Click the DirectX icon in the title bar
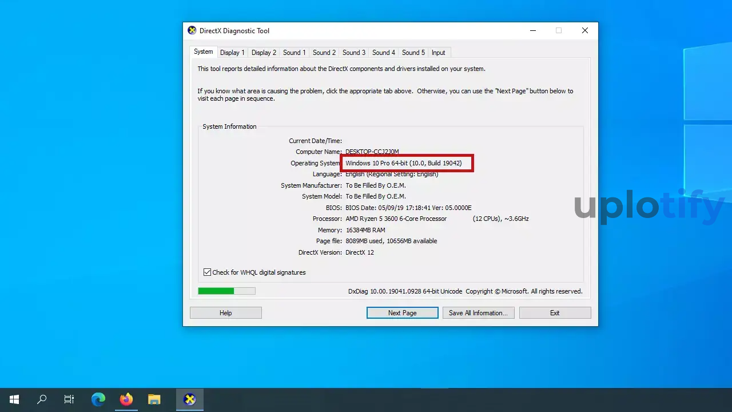The width and height of the screenshot is (732, 412). (192, 30)
